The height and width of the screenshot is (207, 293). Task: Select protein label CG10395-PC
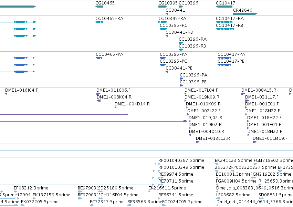pos(173,61)
